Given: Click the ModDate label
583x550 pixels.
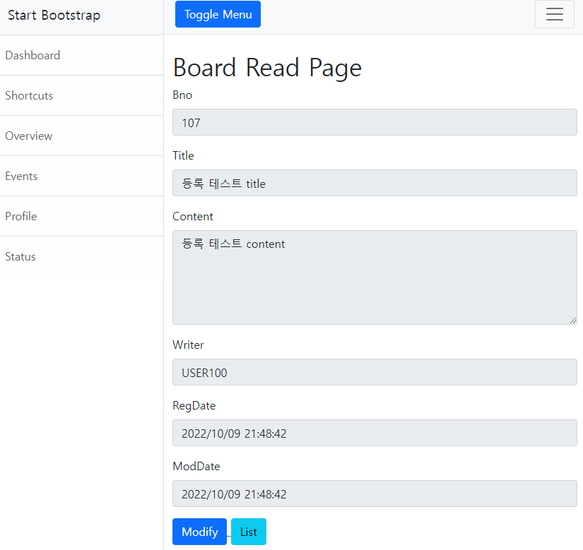Looking at the screenshot, I should click(x=196, y=467).
